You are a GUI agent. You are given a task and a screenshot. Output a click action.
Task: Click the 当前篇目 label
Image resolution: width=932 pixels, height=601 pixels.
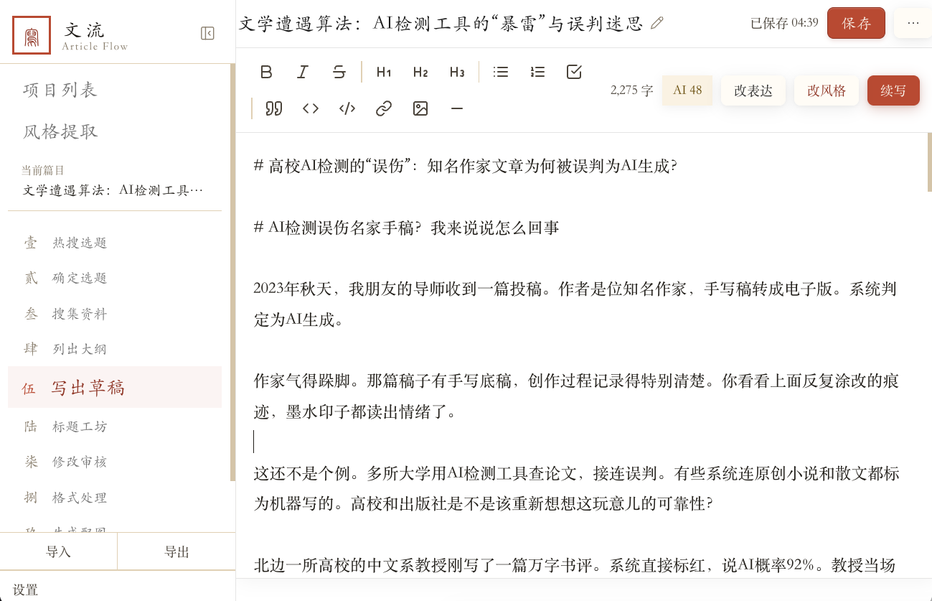coord(43,170)
